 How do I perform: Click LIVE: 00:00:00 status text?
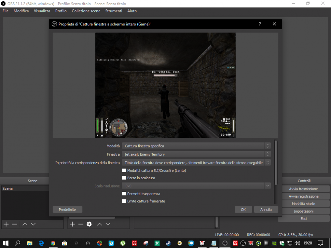click(x=227, y=235)
